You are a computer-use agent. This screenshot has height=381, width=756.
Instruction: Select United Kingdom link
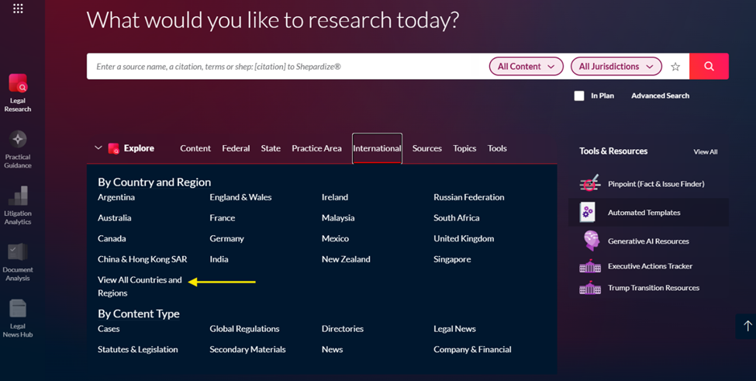(x=464, y=239)
